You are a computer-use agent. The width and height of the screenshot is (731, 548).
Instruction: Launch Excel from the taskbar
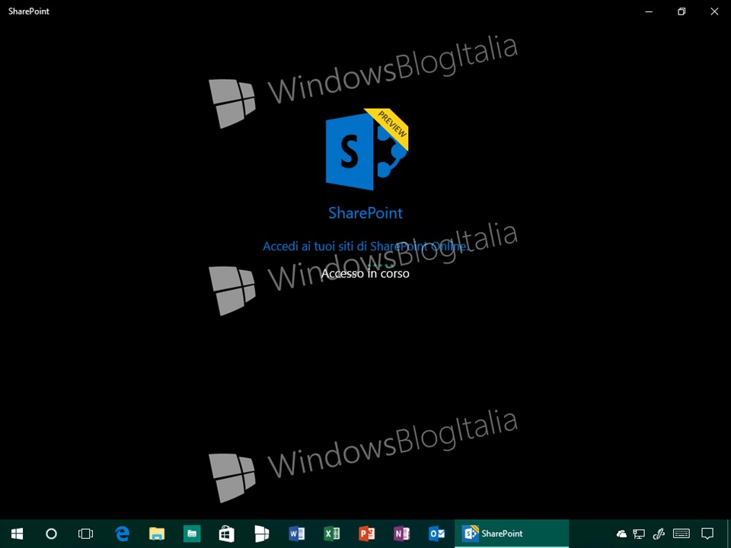click(331, 534)
